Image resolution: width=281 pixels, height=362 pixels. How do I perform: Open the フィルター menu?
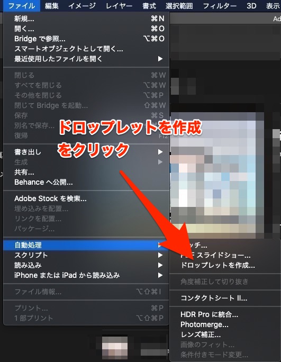click(220, 5)
